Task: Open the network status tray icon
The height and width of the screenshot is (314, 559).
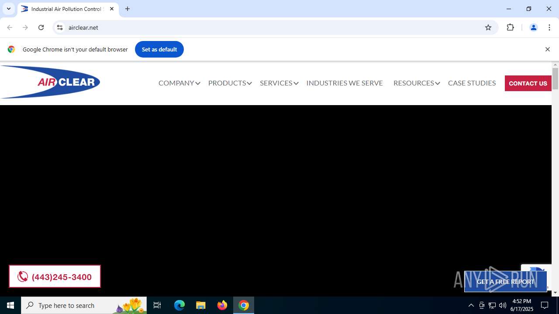Action: 492,305
